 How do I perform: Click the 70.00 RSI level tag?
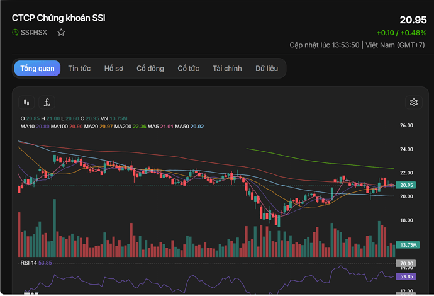[406, 263]
